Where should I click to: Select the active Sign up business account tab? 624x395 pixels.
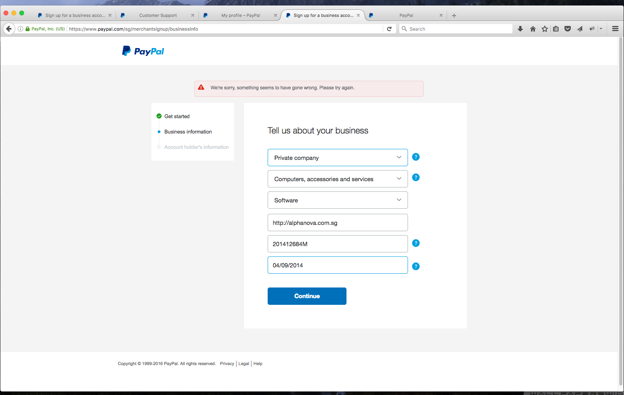323,15
